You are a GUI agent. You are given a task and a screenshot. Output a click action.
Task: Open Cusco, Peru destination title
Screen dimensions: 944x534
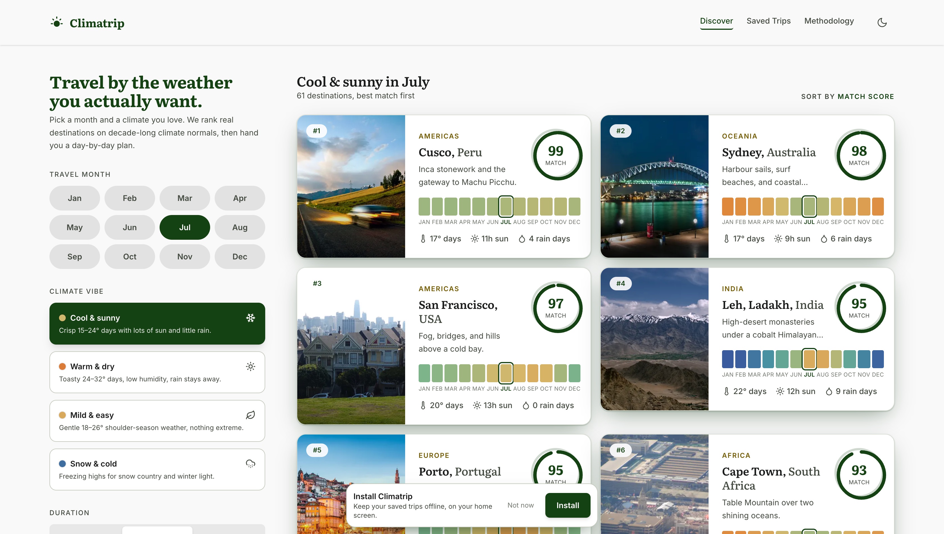pyautogui.click(x=450, y=152)
